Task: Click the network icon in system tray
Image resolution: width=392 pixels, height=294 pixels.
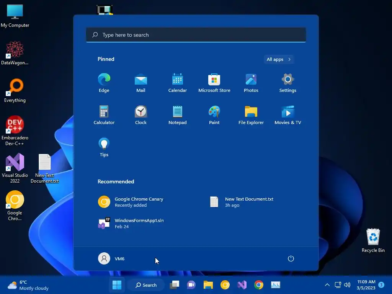Action: click(x=338, y=285)
